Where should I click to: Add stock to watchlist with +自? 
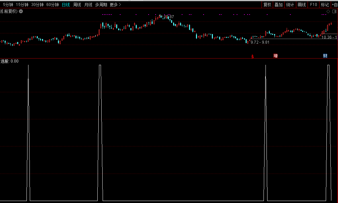click(334, 5)
